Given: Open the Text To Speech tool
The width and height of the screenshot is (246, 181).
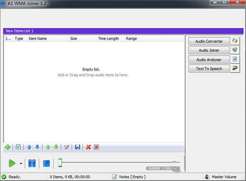Looking at the screenshot, I should point(209,69).
